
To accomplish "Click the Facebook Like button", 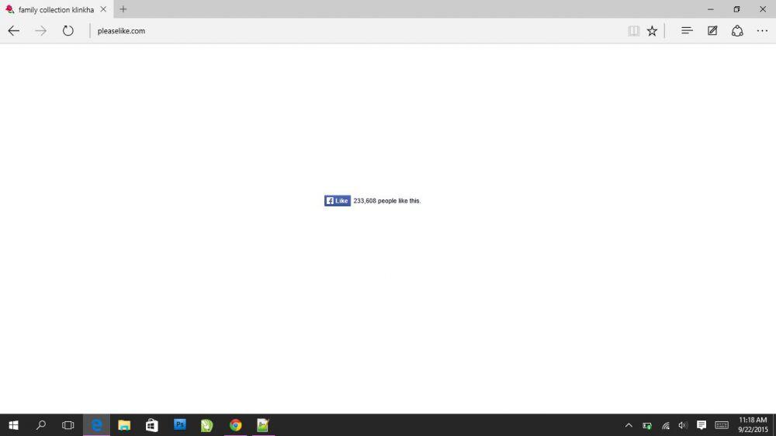I will (x=338, y=200).
